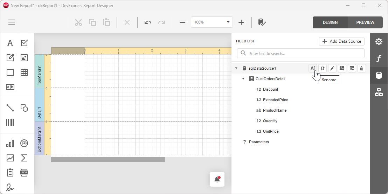388x194 pixels.
Task: Select the Chart bar-graph control
Action: point(10,143)
